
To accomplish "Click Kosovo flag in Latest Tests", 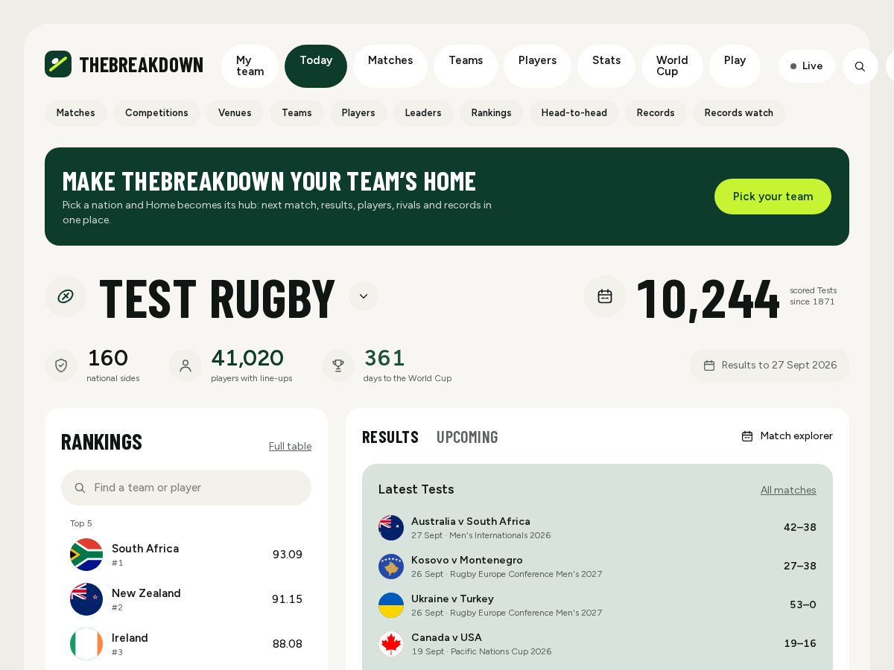I will coord(391,567).
